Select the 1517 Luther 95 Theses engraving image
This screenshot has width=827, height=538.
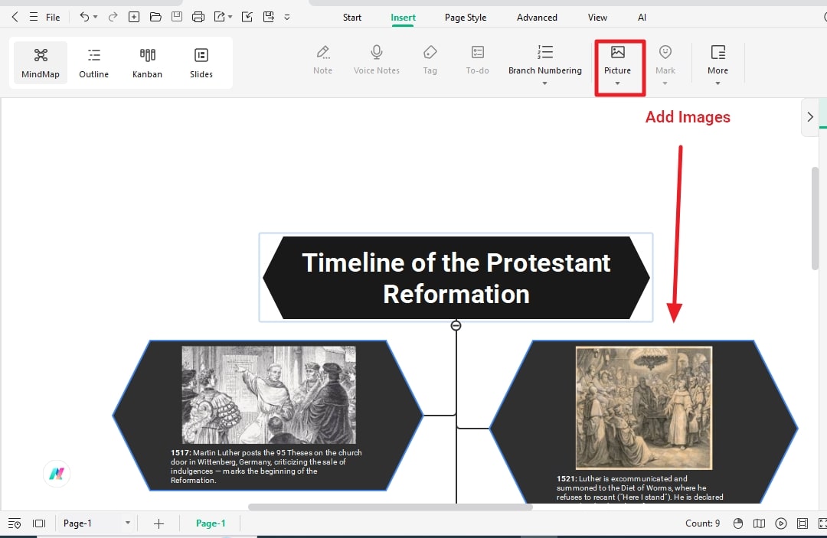pyautogui.click(x=269, y=395)
